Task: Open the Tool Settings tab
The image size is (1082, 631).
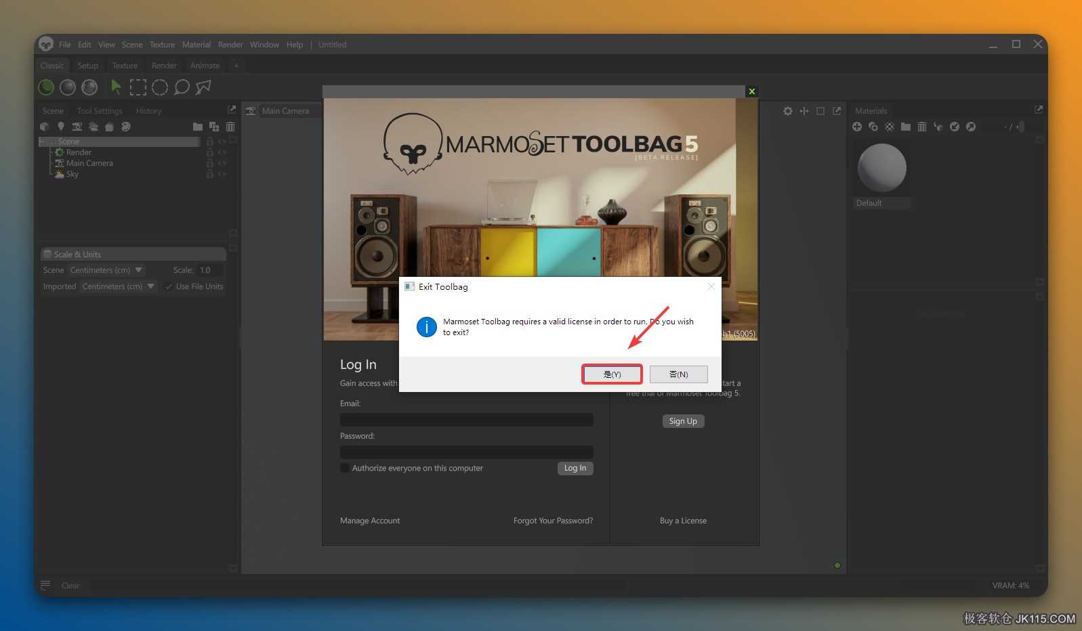Action: pos(100,111)
